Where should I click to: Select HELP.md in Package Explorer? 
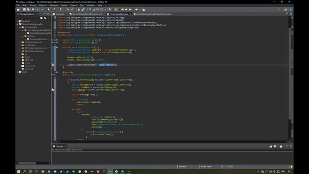(x=27, y=60)
